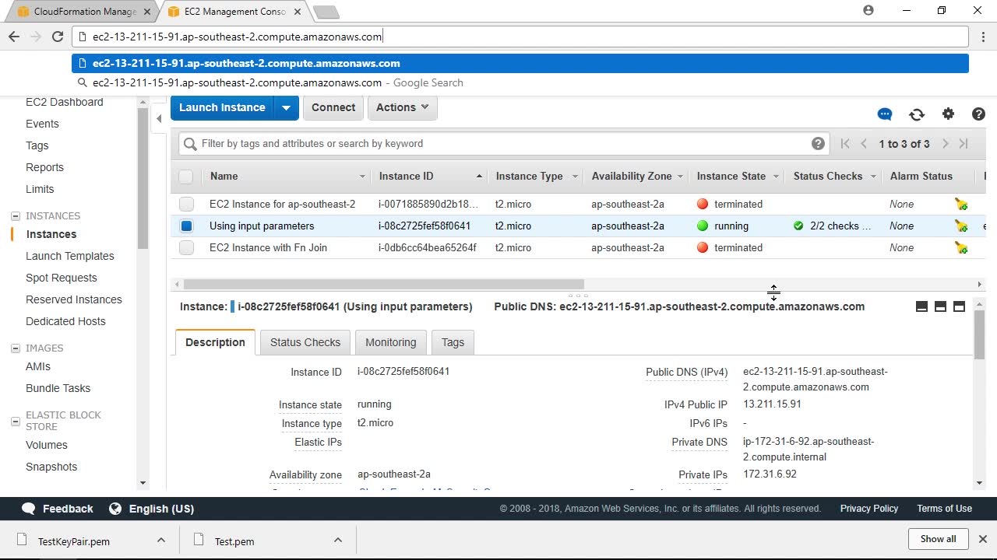Refresh the instances list
Viewport: 997px width, 560px height.
click(x=917, y=114)
